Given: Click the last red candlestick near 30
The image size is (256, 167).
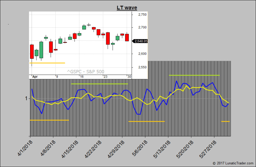Looking at the screenshot, I should coord(127,38).
